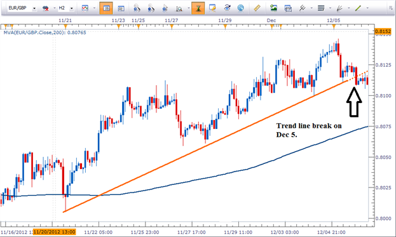Expand the chart type dropdown arrow
Image resolution: width=396 pixels, height=237 pixels.
pos(94,8)
